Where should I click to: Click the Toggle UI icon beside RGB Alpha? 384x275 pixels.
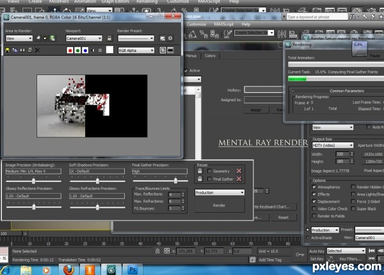(170, 50)
